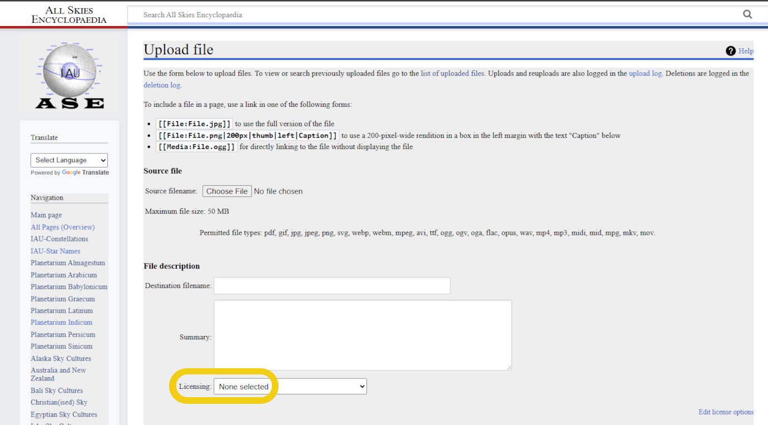Open Egyptian Sky Cultures sidebar link

tap(63, 414)
